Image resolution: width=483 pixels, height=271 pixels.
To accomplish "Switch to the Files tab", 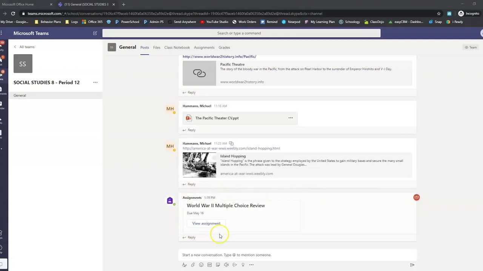I will coord(157,47).
